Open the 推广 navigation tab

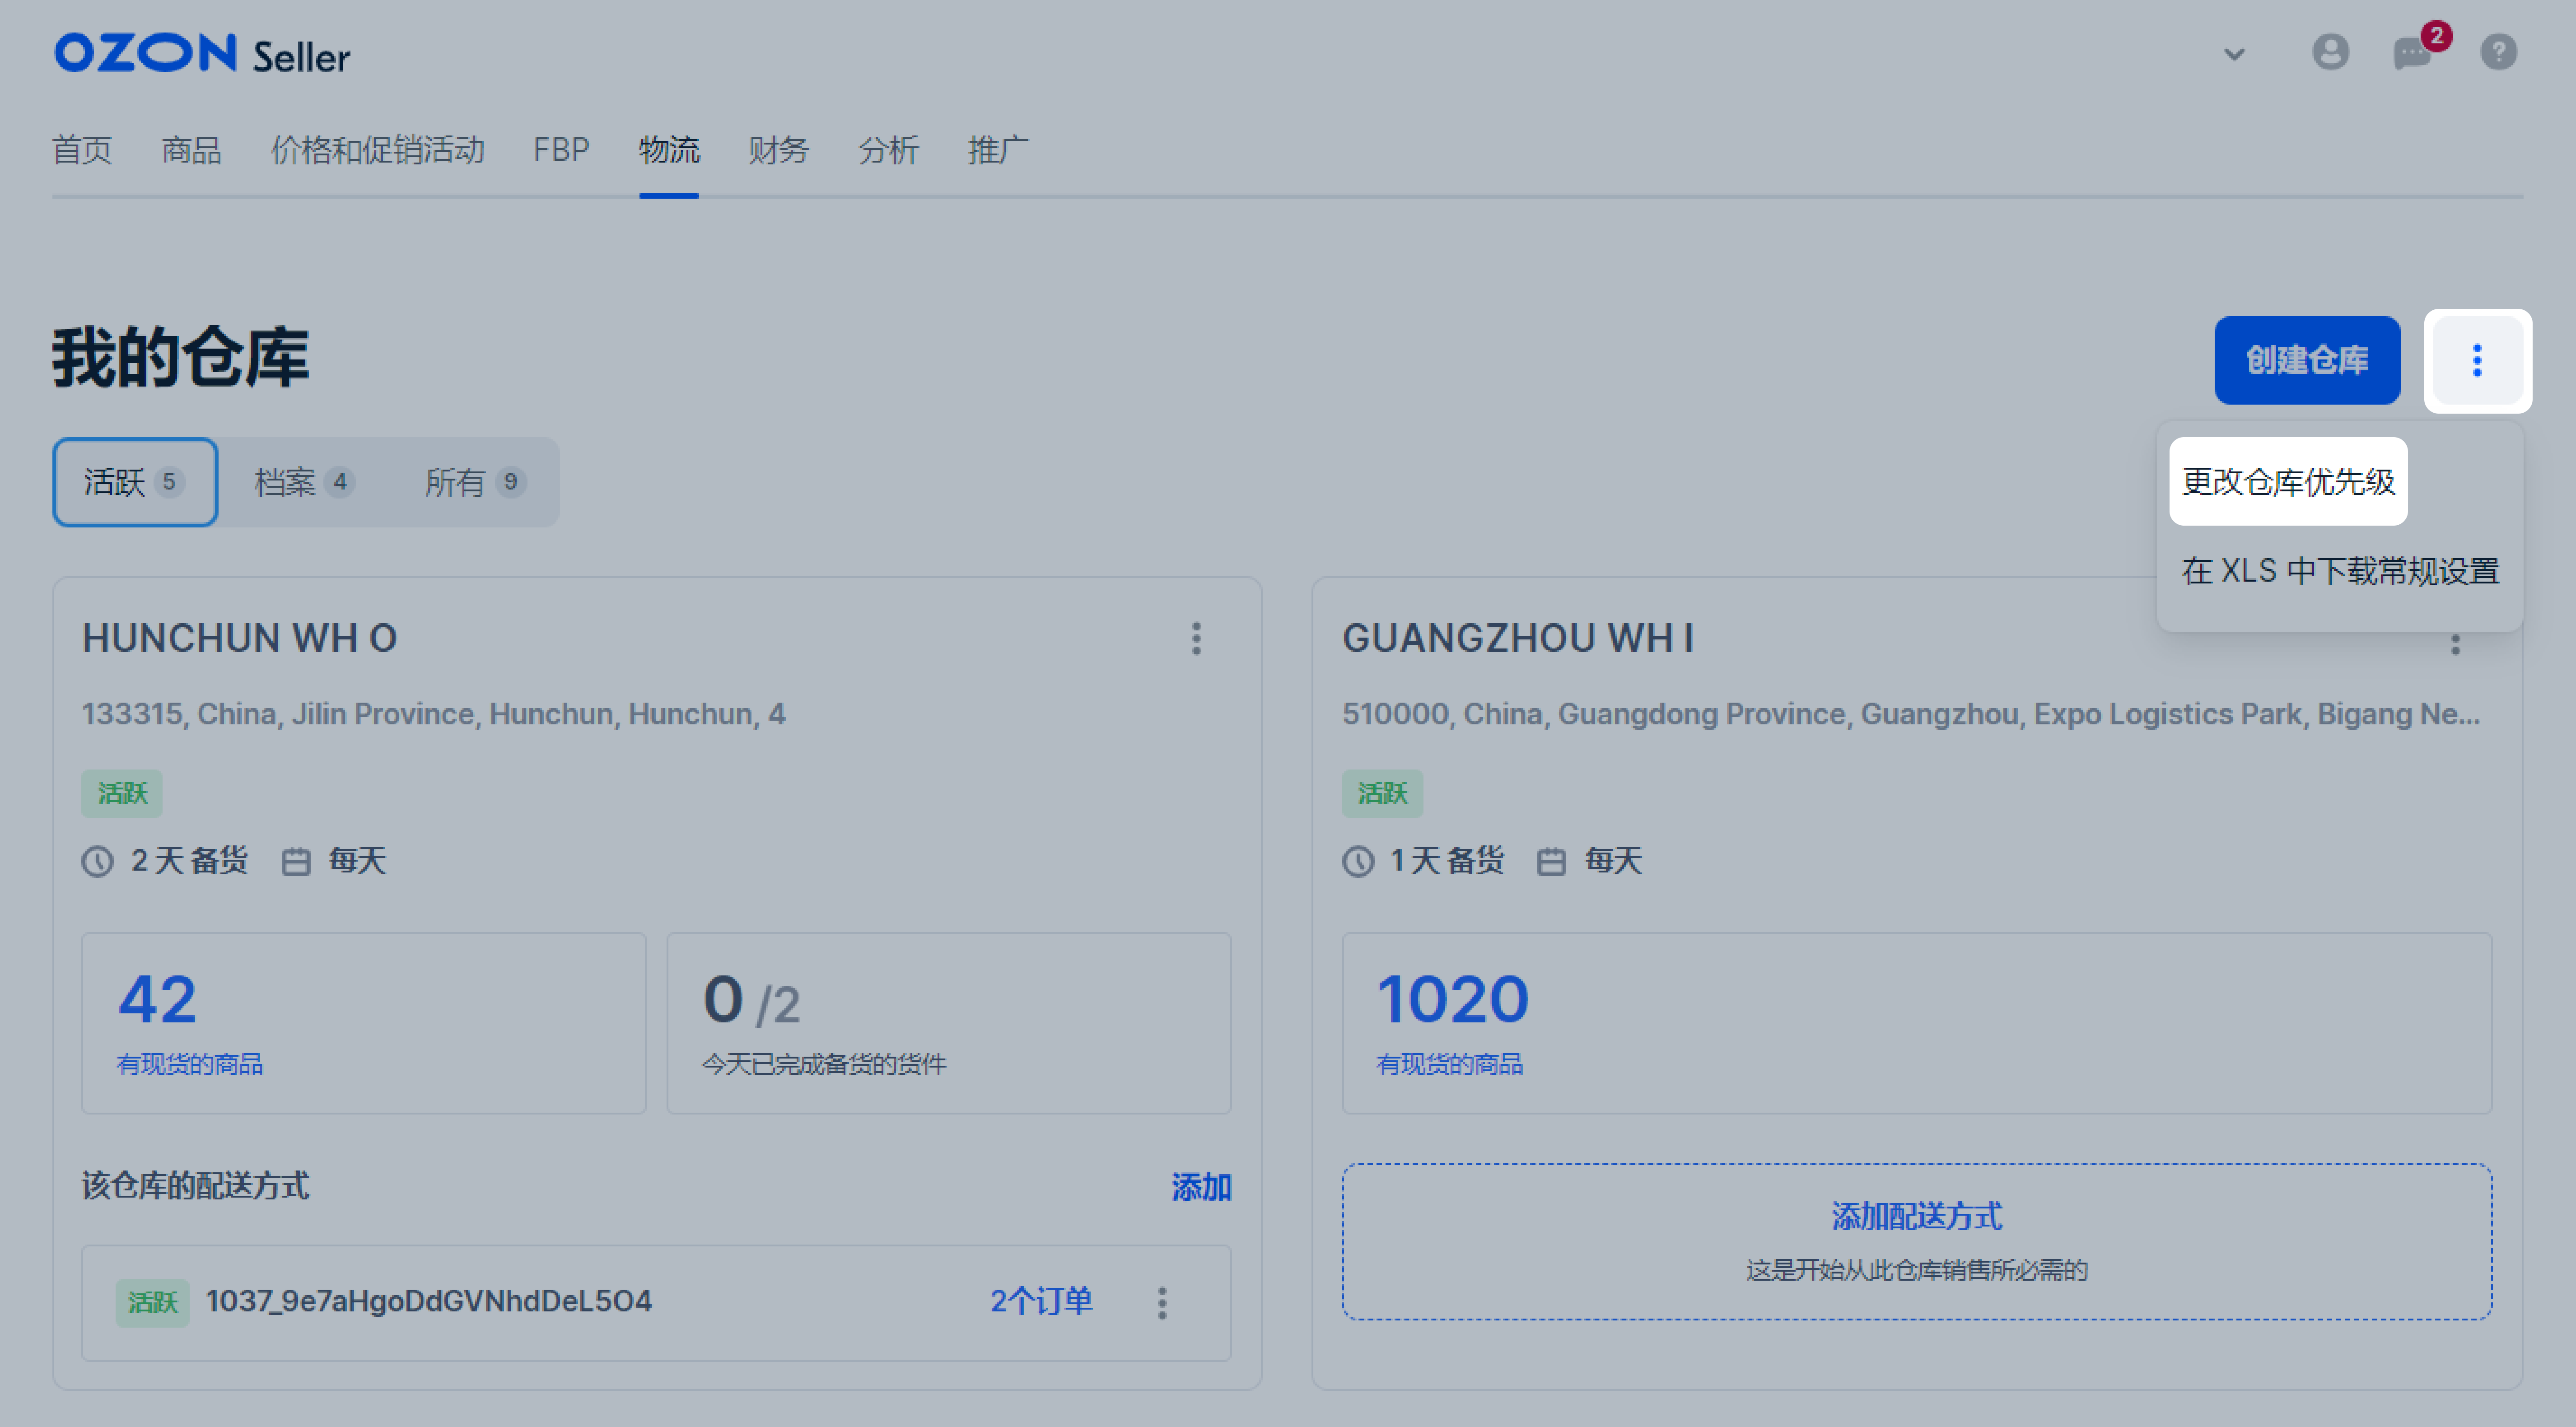coord(998,150)
